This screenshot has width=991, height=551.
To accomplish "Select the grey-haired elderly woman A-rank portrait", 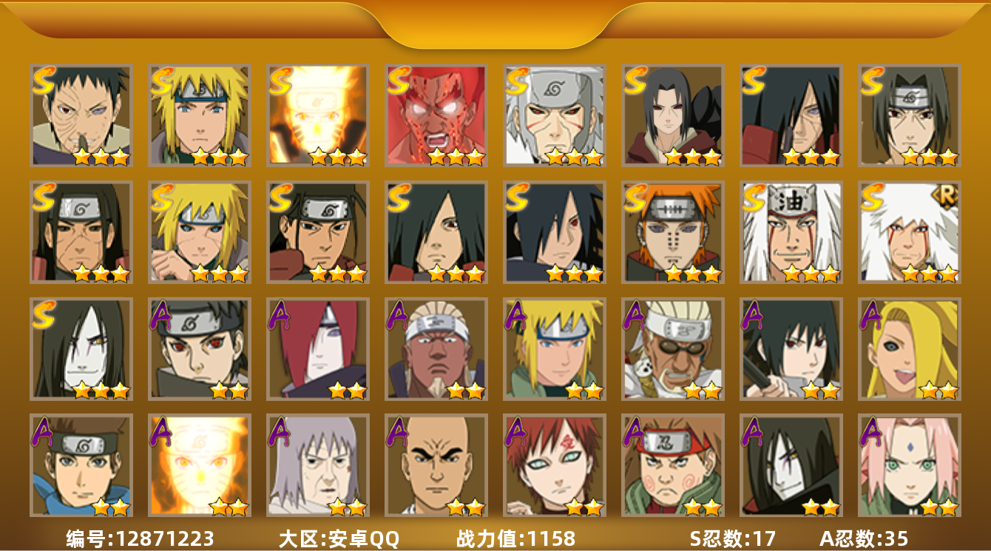I will (317, 466).
